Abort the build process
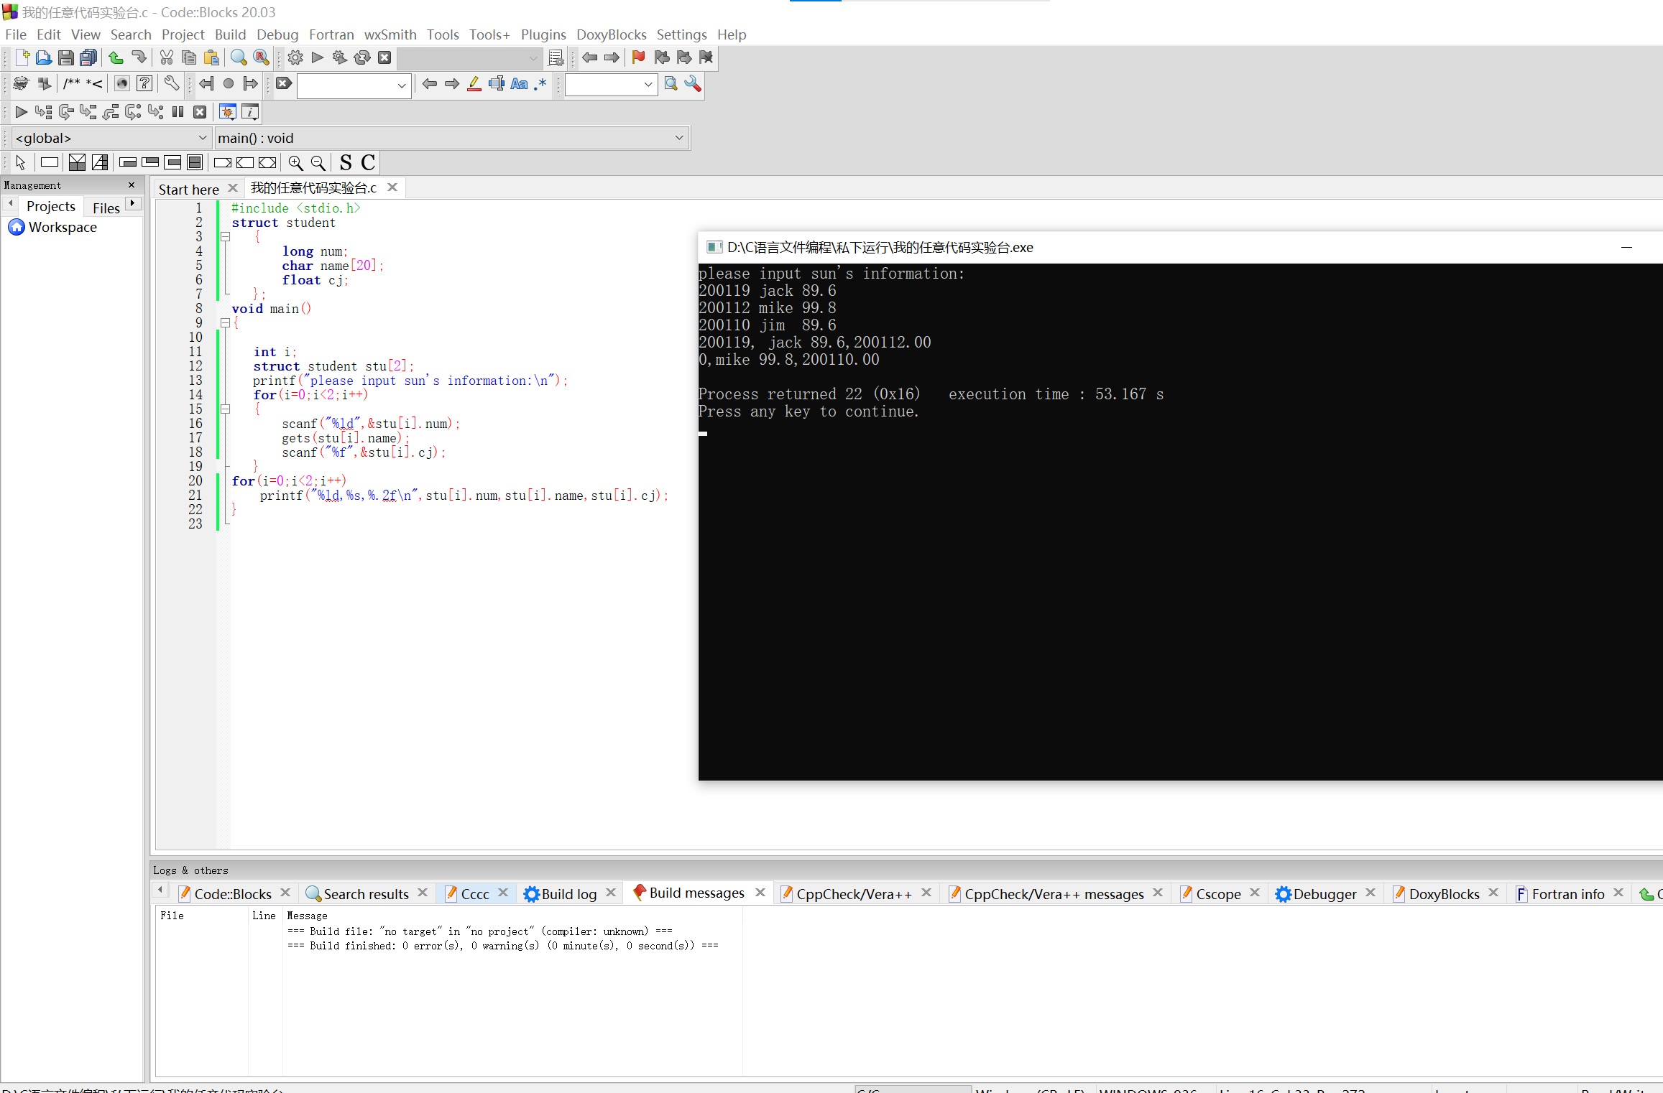This screenshot has height=1093, width=1663. (385, 57)
